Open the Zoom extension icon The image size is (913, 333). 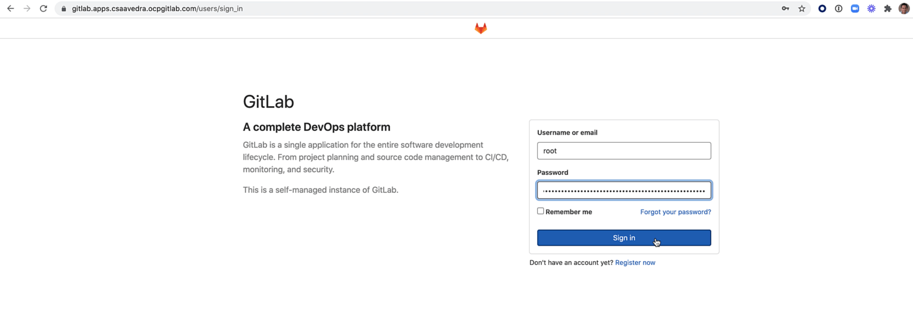click(x=855, y=9)
